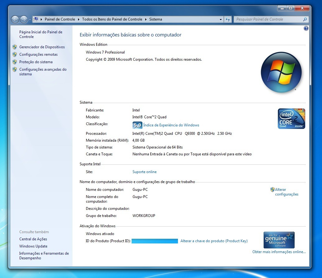Screen dimensions: 322x278
Task: Click the WORKGROUP value text
Action: 144,216
